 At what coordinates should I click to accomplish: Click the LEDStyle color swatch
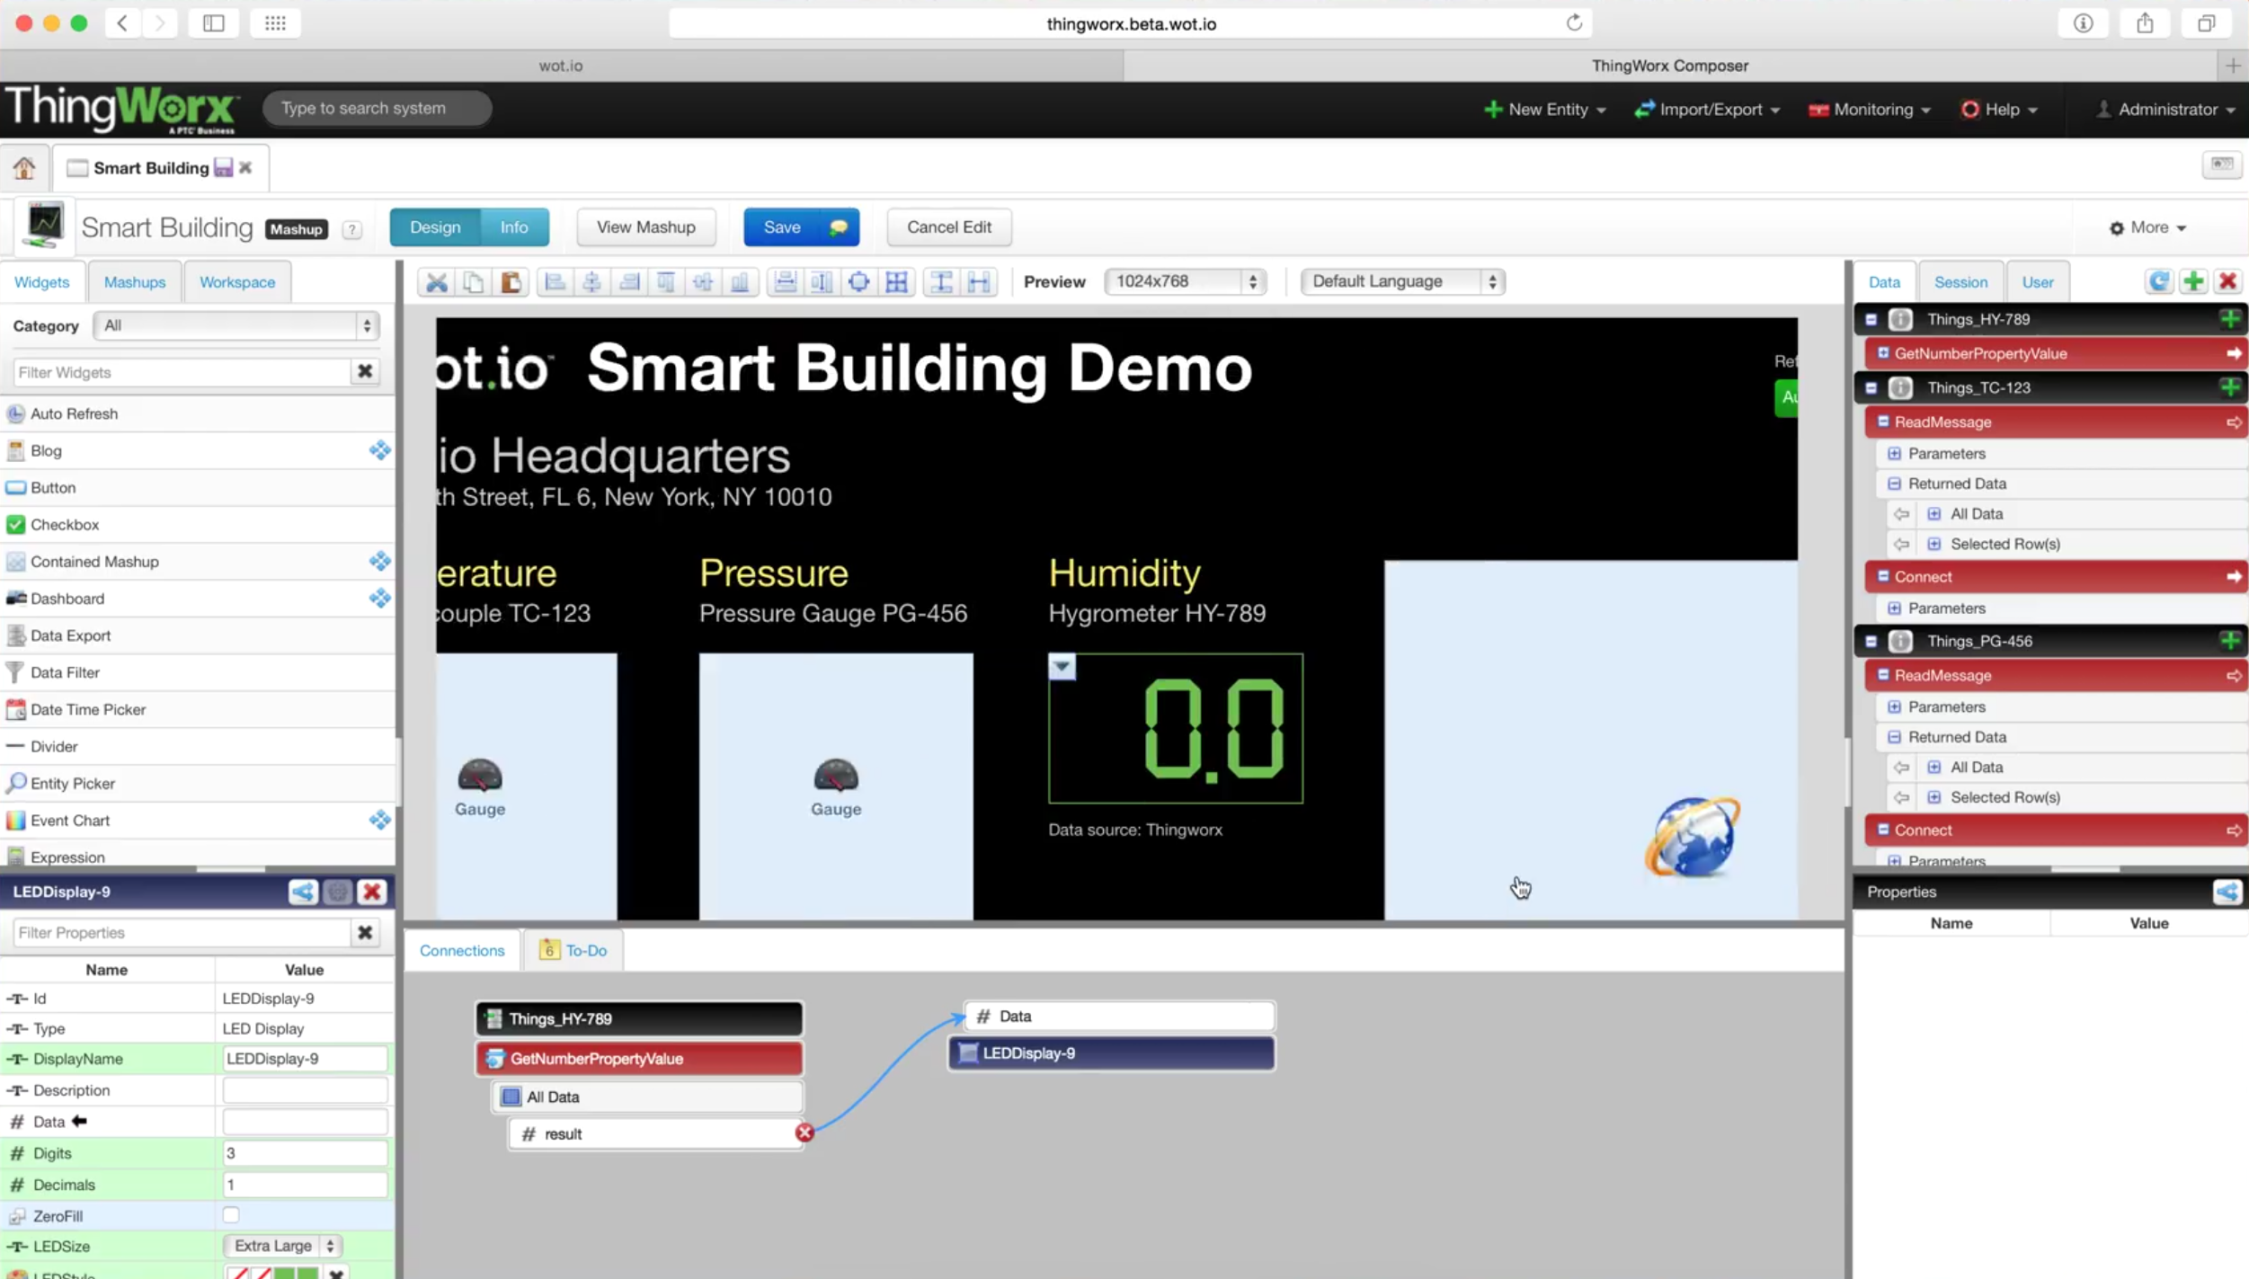tap(273, 1273)
